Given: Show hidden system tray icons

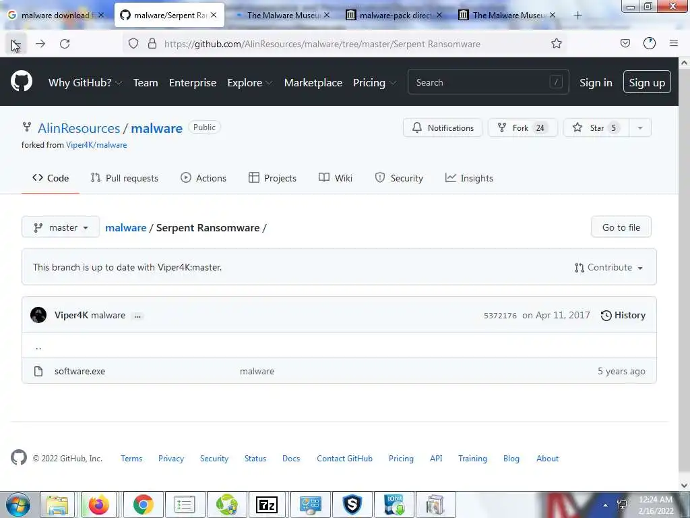Looking at the screenshot, I should click(606, 505).
